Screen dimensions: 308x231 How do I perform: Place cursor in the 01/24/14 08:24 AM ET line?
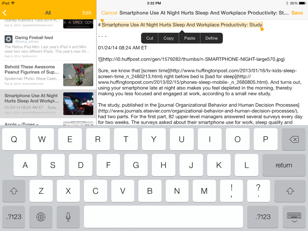[123, 48]
